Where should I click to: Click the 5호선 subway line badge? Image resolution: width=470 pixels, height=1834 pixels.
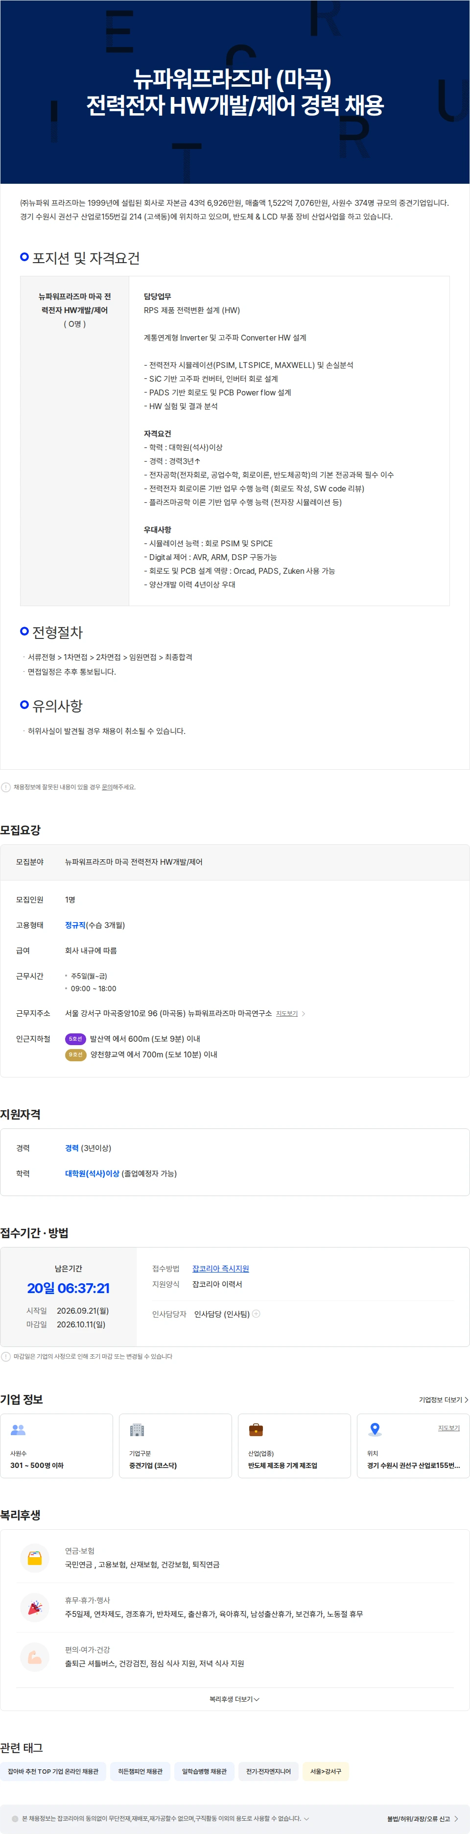(75, 1039)
